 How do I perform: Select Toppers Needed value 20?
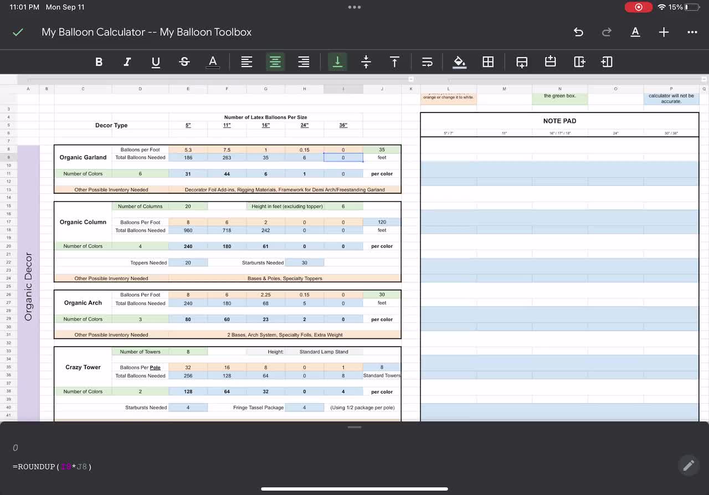(x=188, y=263)
